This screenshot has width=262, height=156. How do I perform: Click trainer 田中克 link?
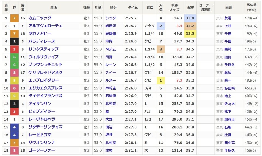pos(230,143)
